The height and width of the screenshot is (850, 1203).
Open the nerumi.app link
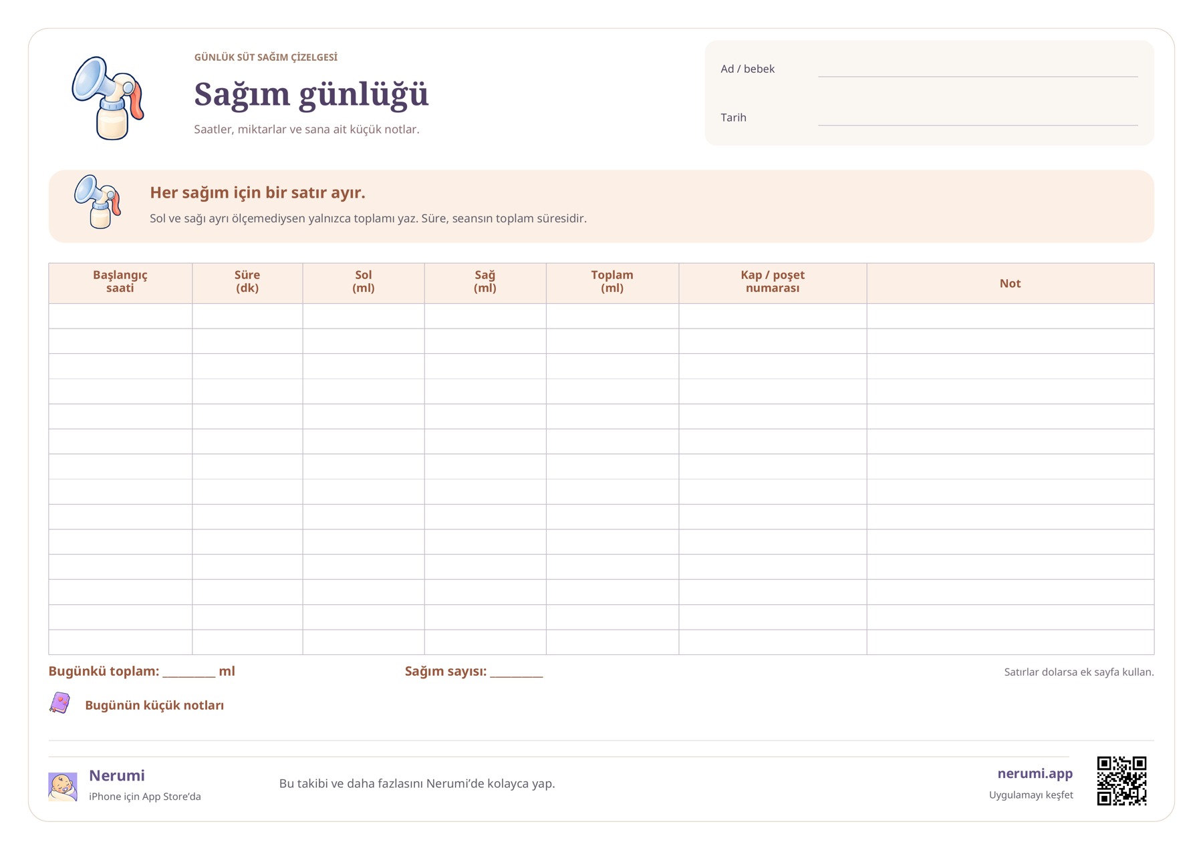[x=1035, y=773]
